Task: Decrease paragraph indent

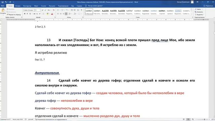Action: point(72,10)
